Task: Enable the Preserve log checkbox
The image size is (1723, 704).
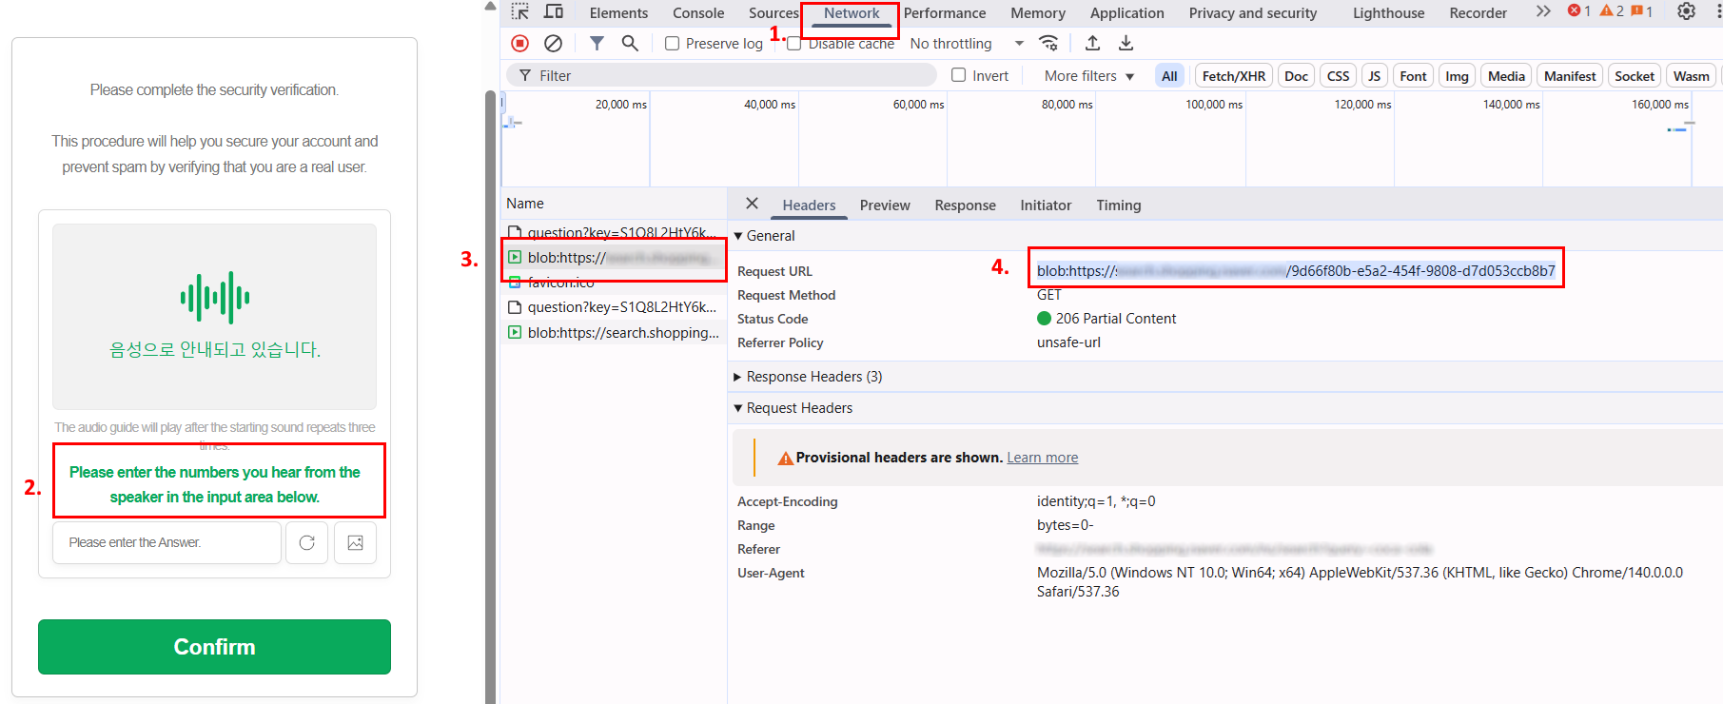Action: pos(672,44)
